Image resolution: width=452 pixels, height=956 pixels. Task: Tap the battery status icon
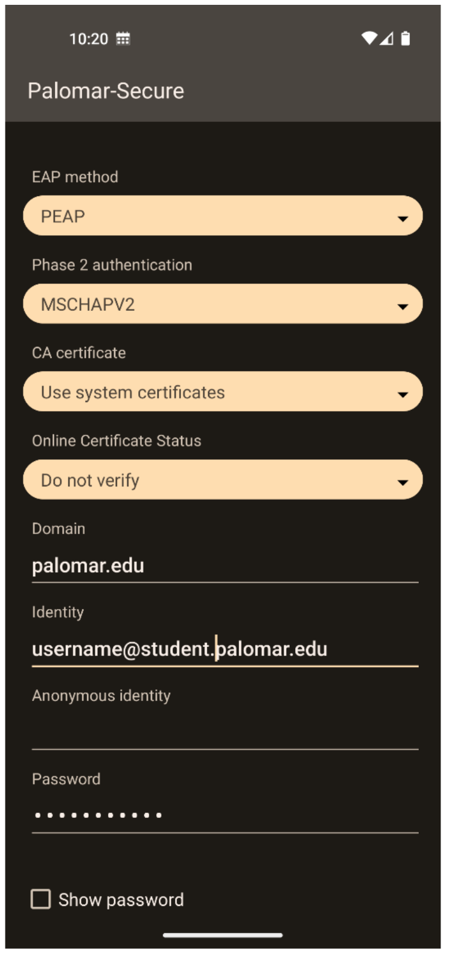pos(406,39)
